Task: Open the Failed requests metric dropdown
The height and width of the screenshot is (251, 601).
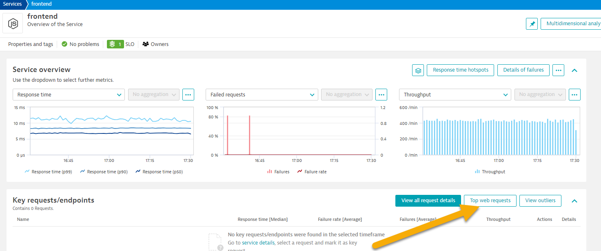Action: [262, 94]
